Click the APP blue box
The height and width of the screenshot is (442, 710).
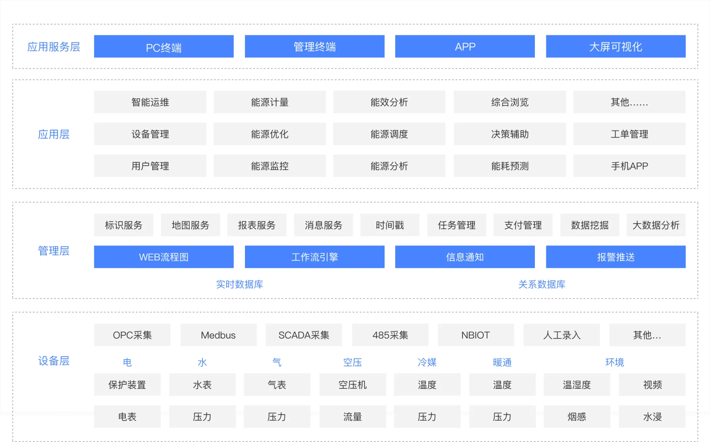(465, 47)
